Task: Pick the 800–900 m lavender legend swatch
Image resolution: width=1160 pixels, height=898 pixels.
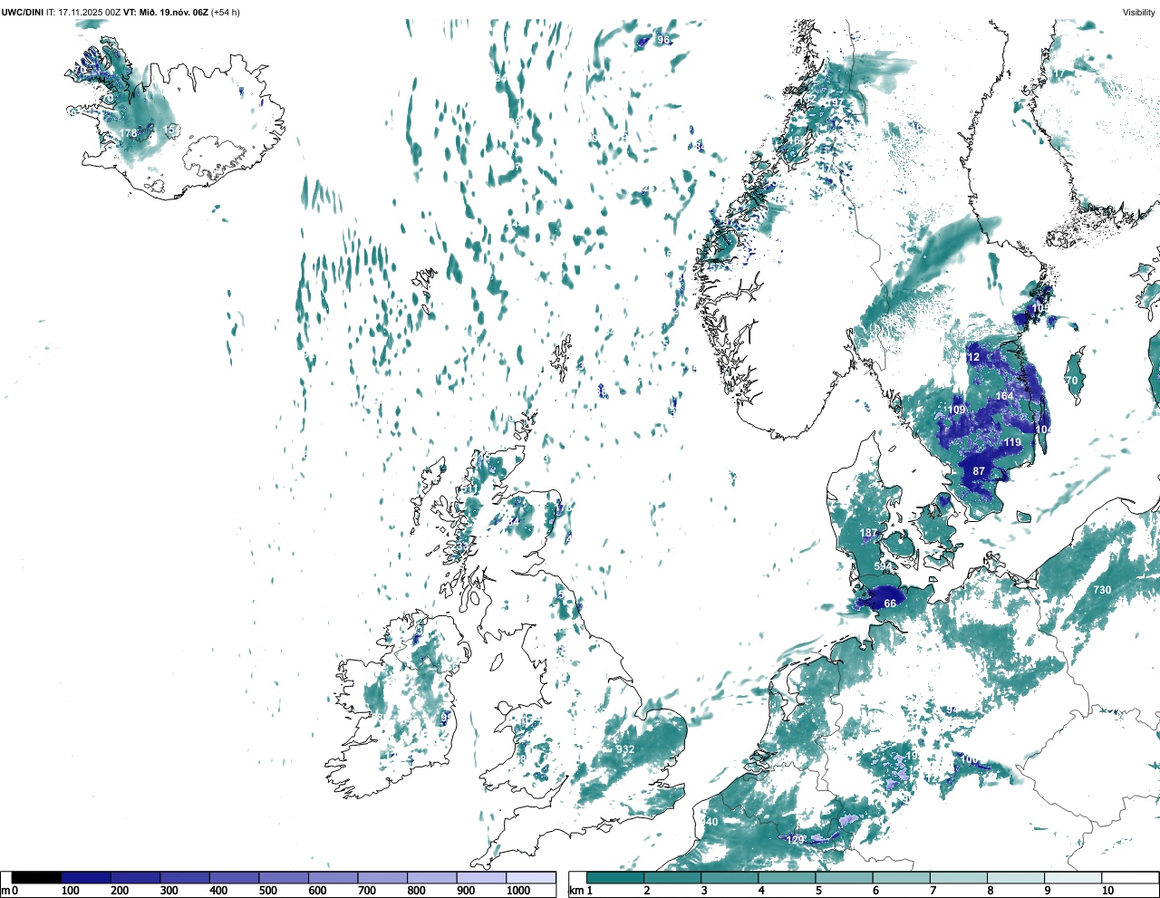Action: (x=431, y=877)
